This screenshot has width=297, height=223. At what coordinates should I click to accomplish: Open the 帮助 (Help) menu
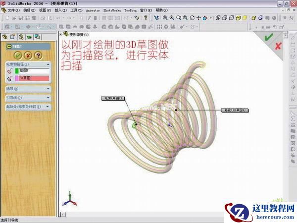[x=161, y=10]
